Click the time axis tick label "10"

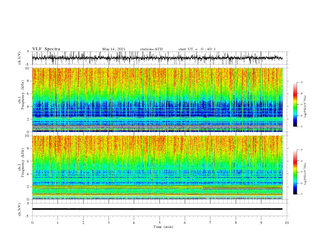[287, 223]
